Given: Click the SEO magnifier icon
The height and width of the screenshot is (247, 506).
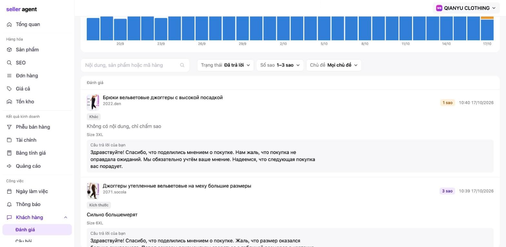Looking at the screenshot, I should pyautogui.click(x=9, y=63).
